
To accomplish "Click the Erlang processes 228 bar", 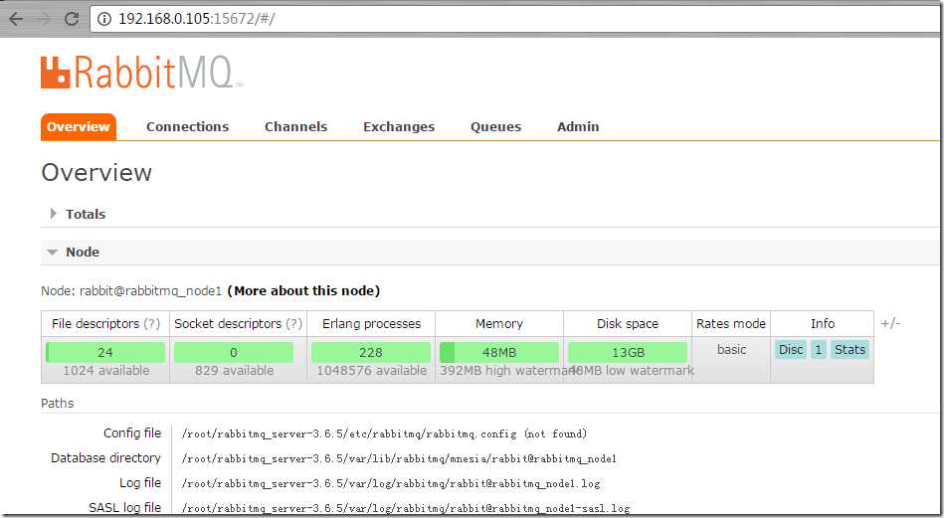I will click(371, 353).
